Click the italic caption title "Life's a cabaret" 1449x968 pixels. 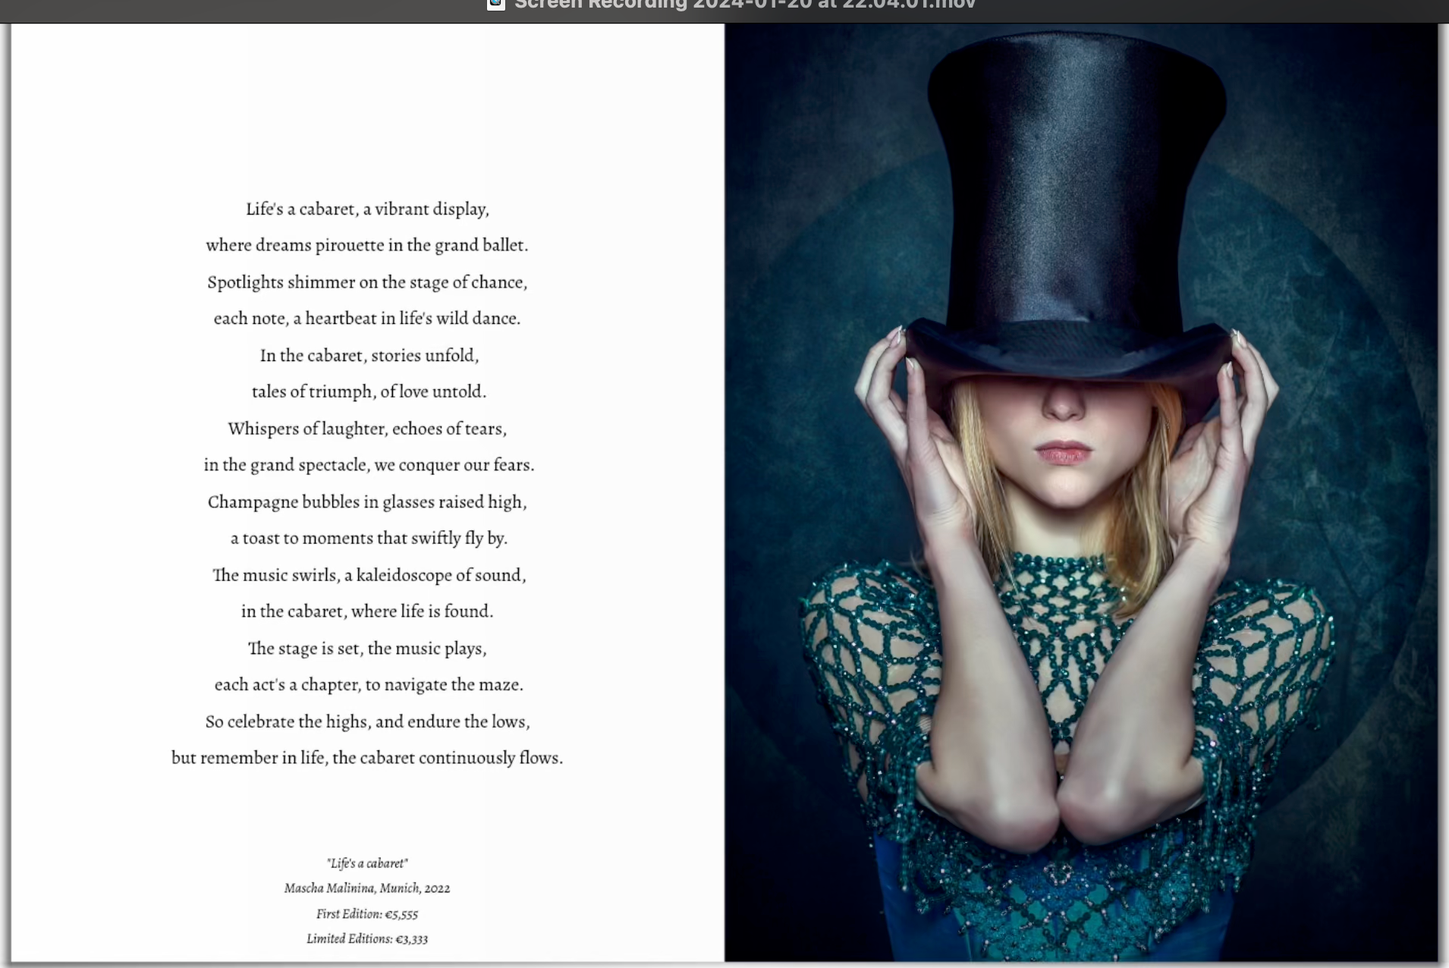coord(367,863)
